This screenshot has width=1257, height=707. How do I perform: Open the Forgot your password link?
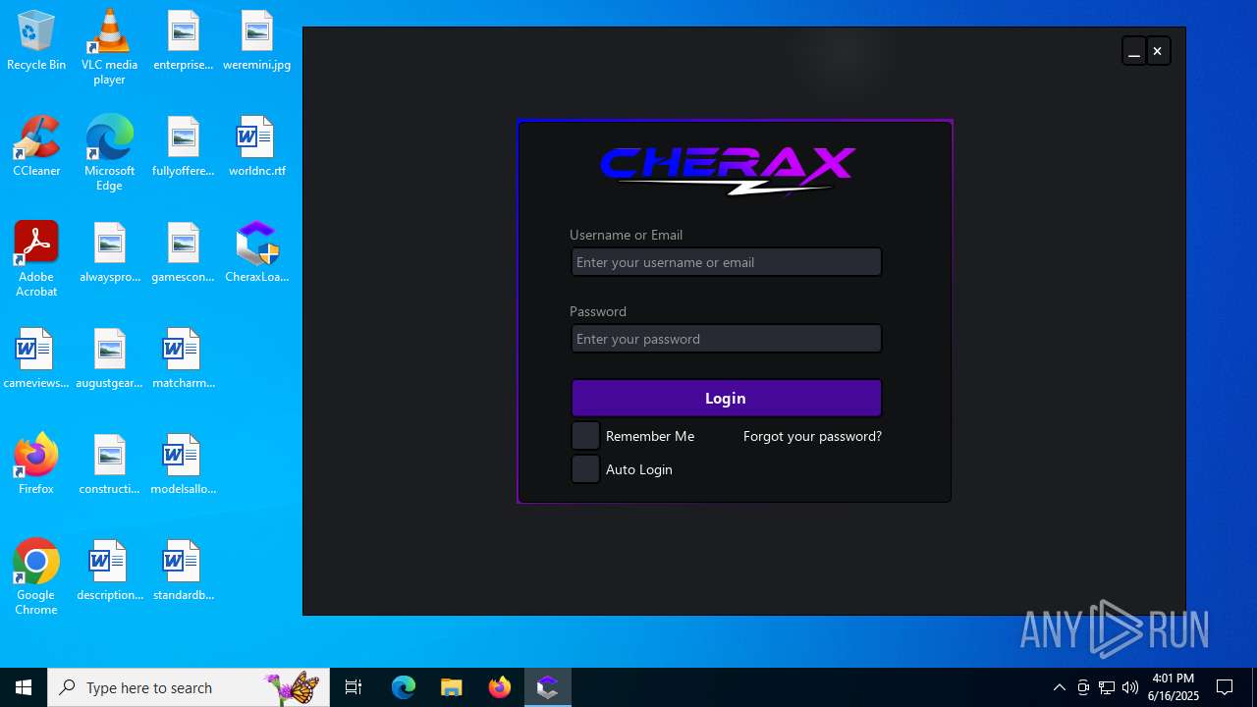click(x=812, y=436)
